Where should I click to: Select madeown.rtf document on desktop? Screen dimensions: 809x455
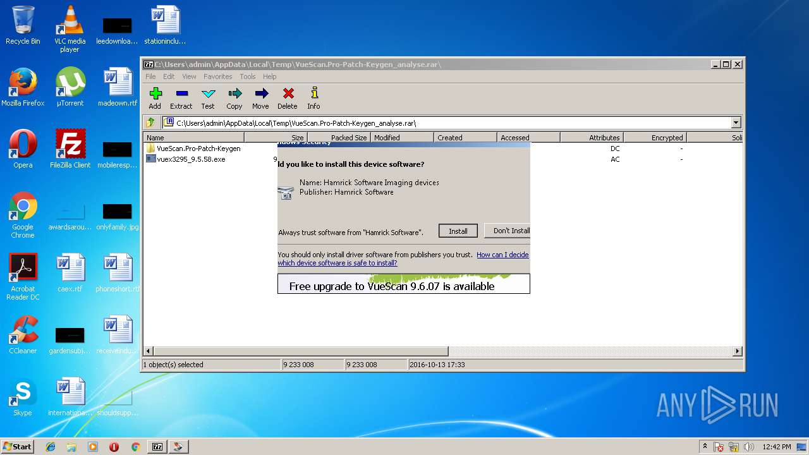click(118, 87)
